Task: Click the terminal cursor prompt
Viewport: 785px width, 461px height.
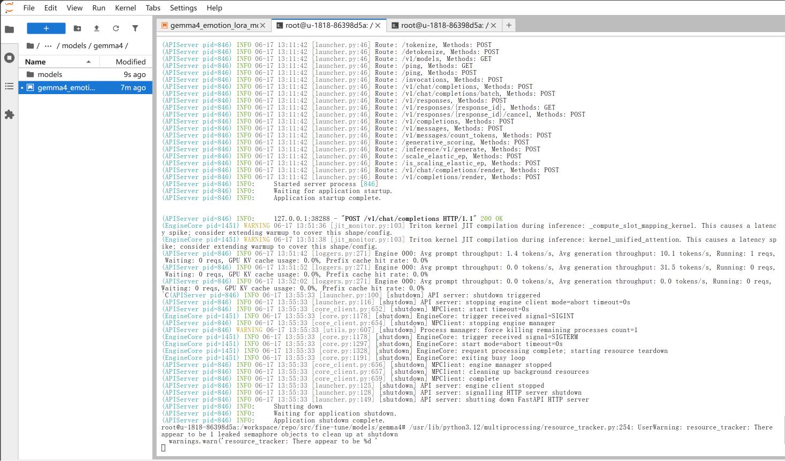Action: 163,448
